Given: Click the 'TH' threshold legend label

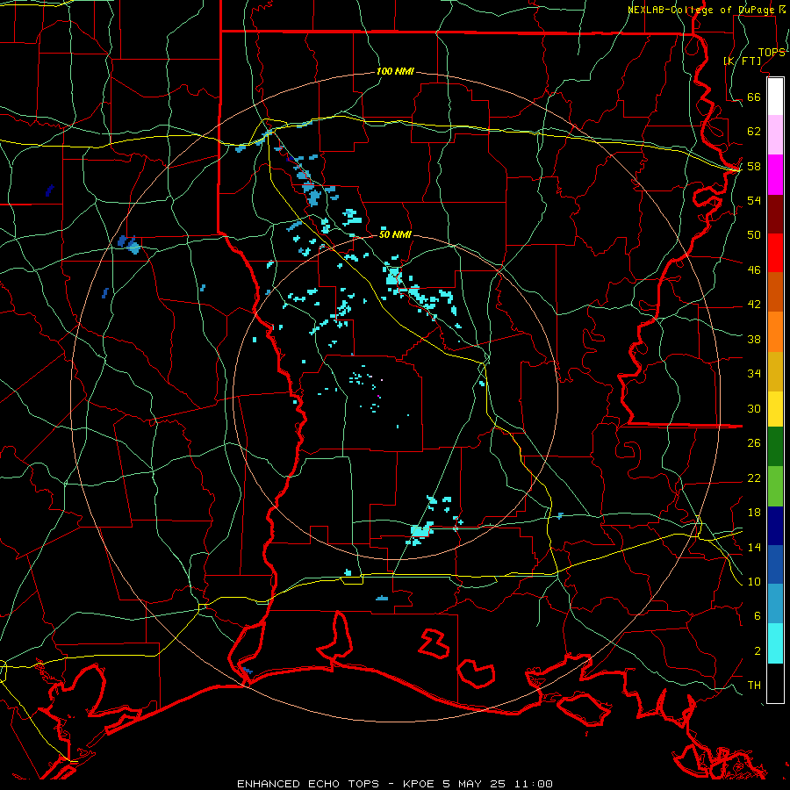Looking at the screenshot, I should pos(754,686).
